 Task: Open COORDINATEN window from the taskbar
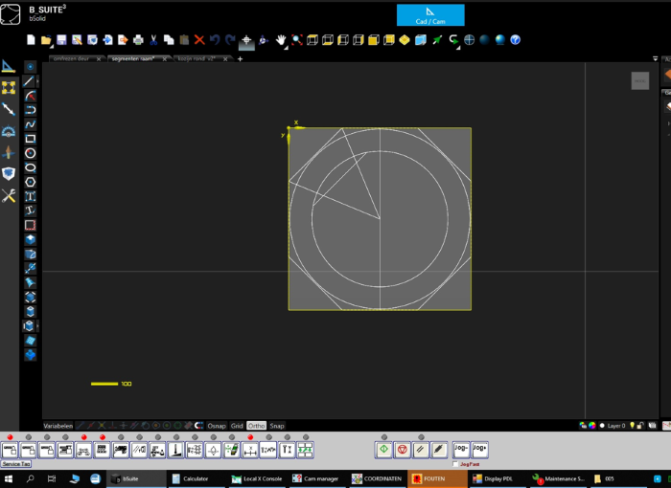(x=377, y=478)
